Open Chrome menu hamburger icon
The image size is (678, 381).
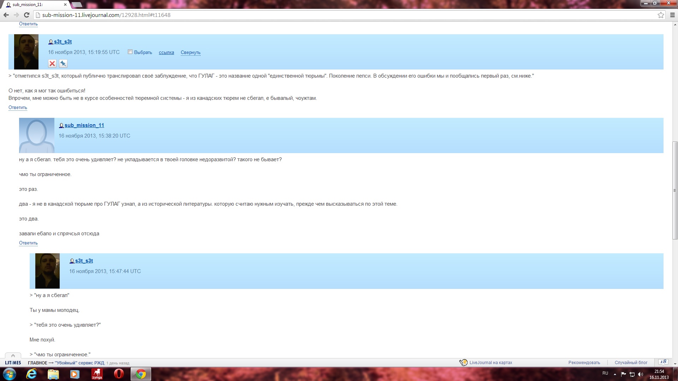[672, 15]
